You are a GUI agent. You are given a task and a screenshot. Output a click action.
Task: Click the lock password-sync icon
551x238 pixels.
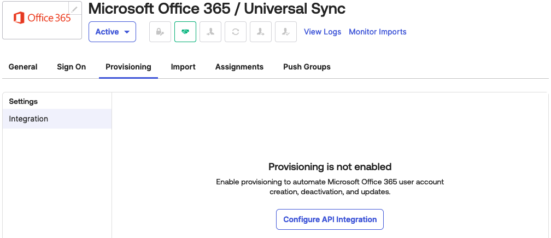tap(160, 32)
